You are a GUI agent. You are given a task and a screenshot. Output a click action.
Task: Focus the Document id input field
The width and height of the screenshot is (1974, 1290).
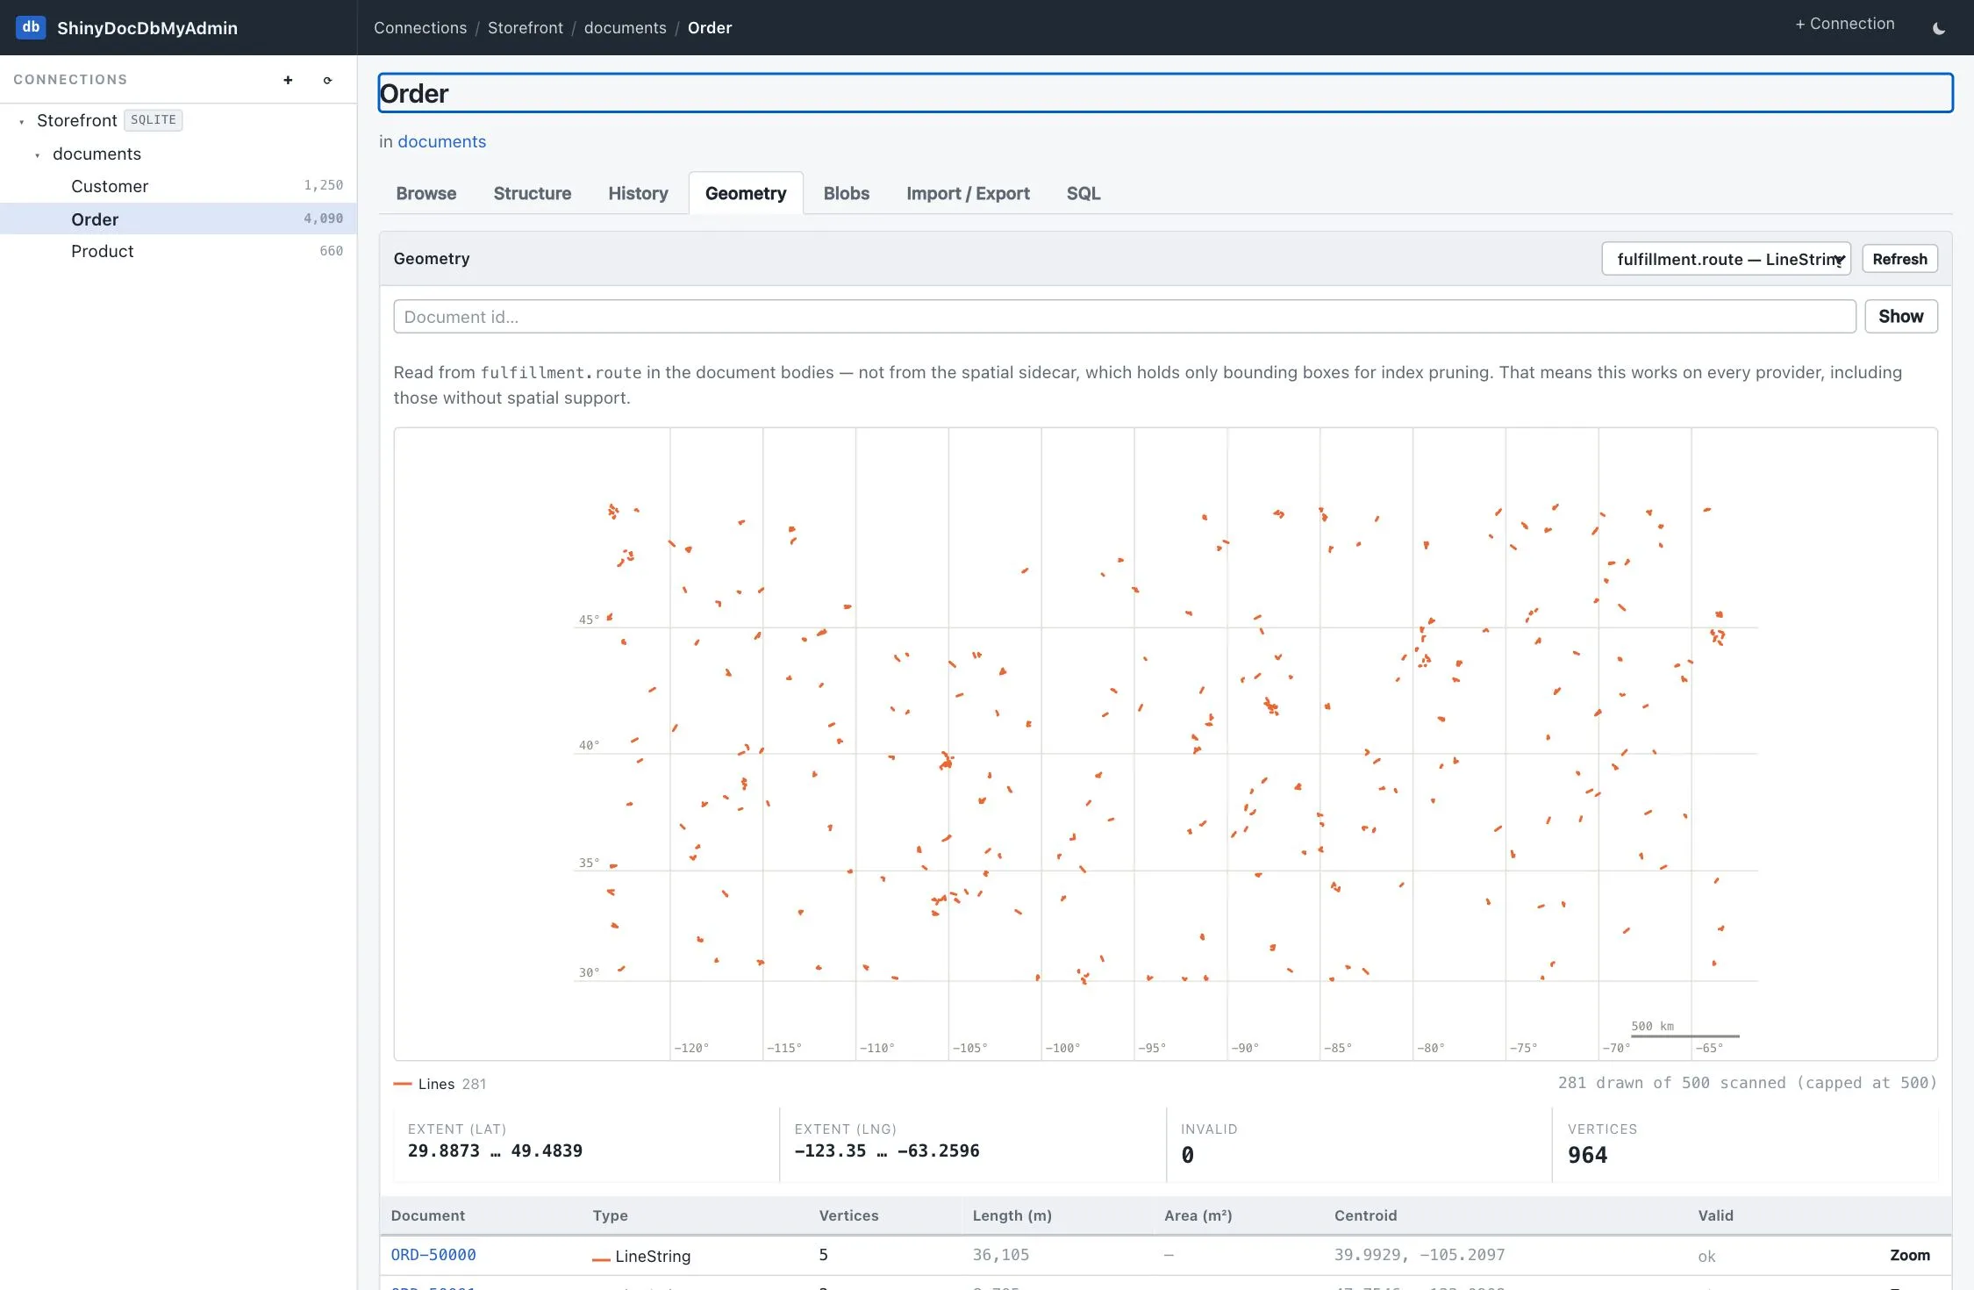tap(1124, 316)
